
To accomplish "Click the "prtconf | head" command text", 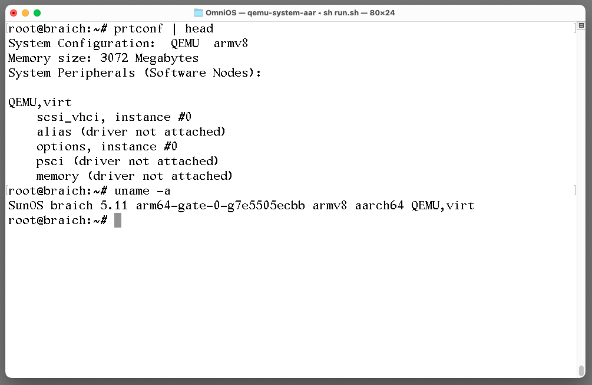I will point(163,28).
